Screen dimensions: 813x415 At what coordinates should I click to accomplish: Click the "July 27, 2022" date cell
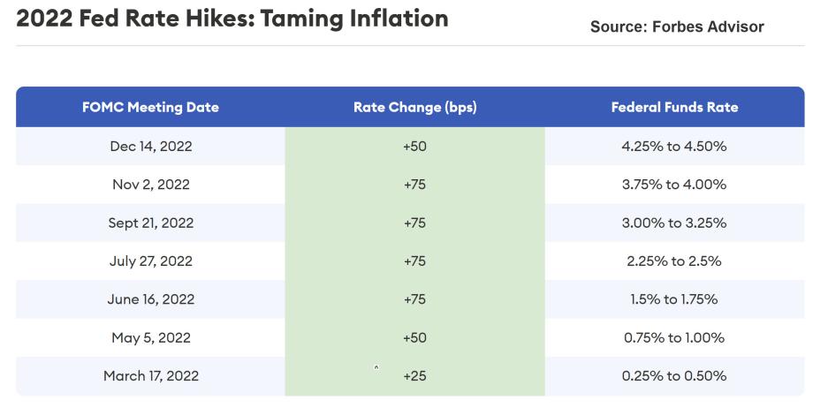(150, 261)
